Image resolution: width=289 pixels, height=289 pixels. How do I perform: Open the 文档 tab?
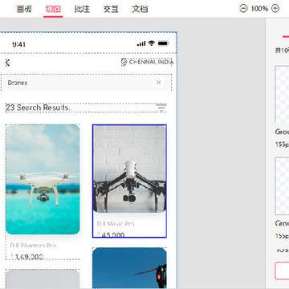tap(140, 9)
